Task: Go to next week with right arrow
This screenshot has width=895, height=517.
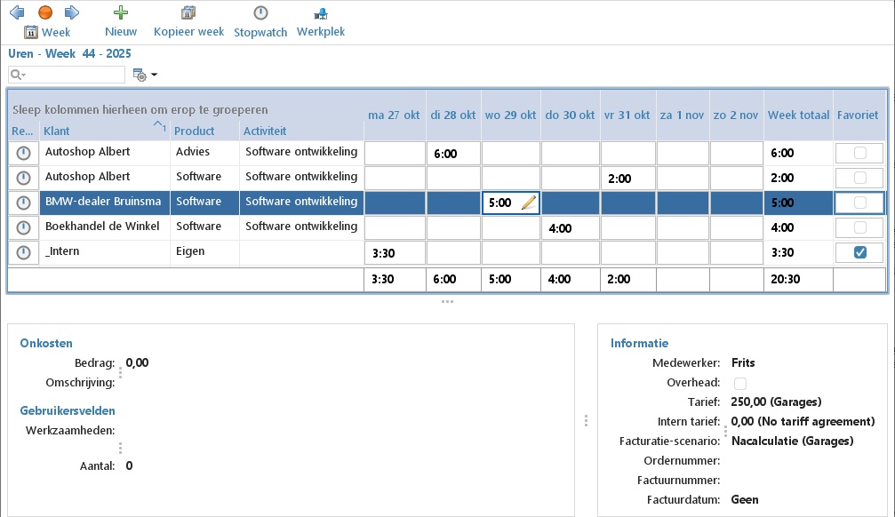Action: pos(72,12)
